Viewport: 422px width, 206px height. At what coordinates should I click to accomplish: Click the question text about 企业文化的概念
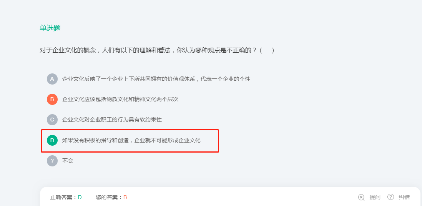coord(148,50)
